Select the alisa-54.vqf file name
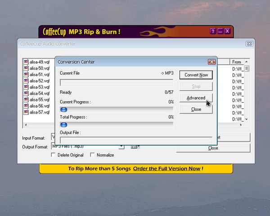The width and height of the screenshot is (270, 216). click(x=40, y=93)
